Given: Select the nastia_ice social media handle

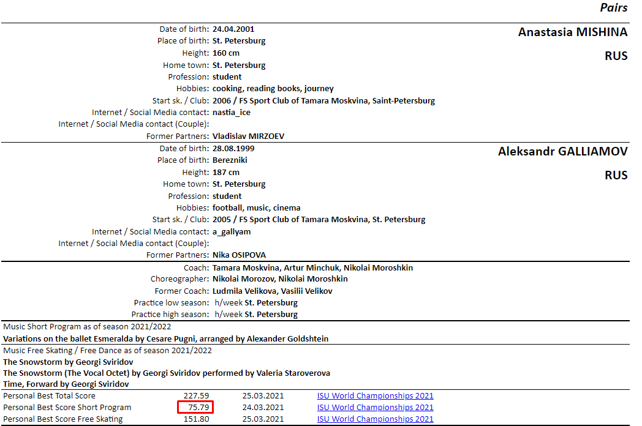Looking at the screenshot, I should click(x=232, y=113).
